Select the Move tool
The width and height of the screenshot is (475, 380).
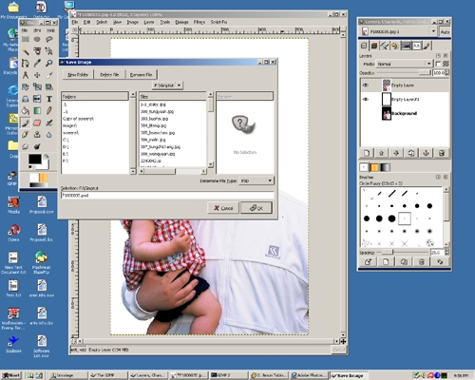pos(37,75)
